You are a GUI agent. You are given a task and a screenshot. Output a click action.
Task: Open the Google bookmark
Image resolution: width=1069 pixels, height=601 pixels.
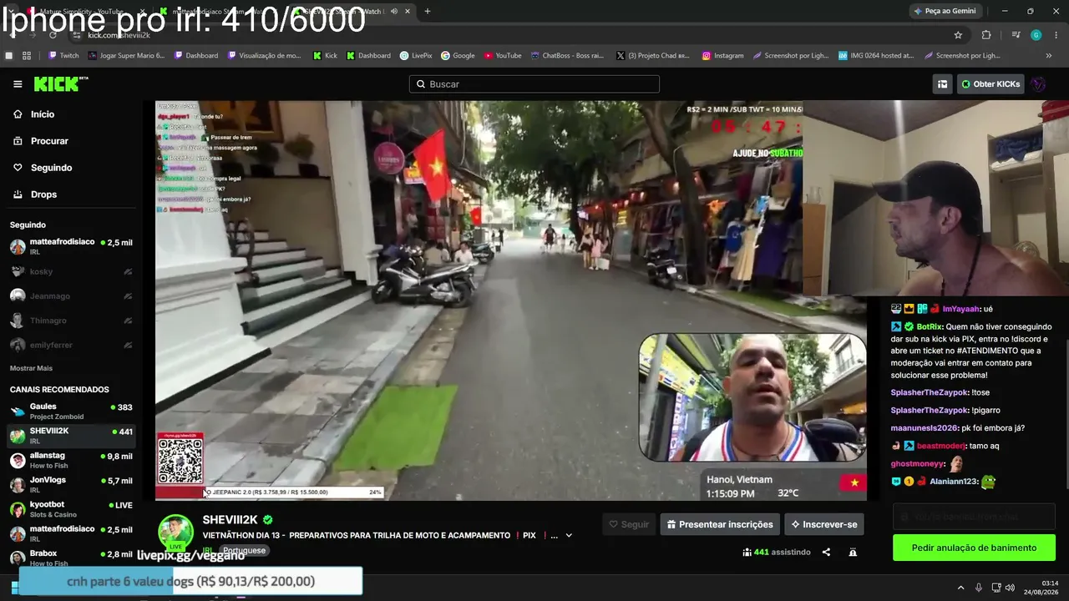[x=458, y=56]
